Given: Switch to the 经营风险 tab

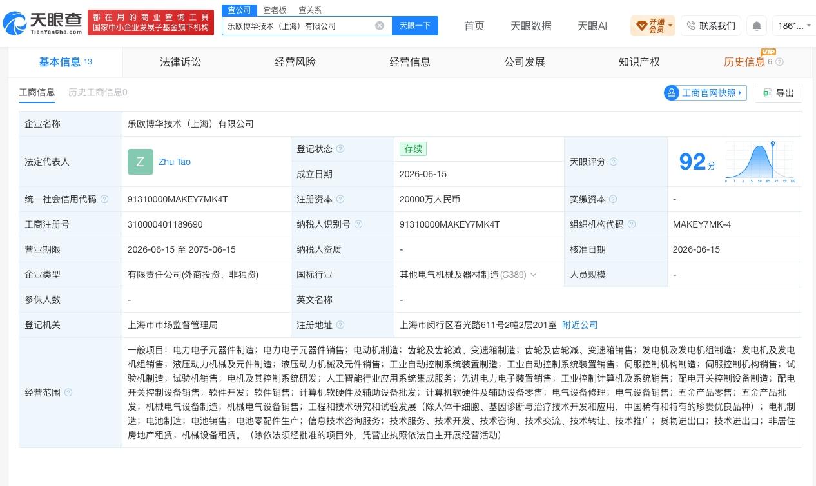Looking at the screenshot, I should click(x=295, y=62).
